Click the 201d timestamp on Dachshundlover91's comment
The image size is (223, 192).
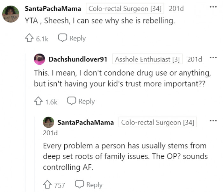click(194, 59)
